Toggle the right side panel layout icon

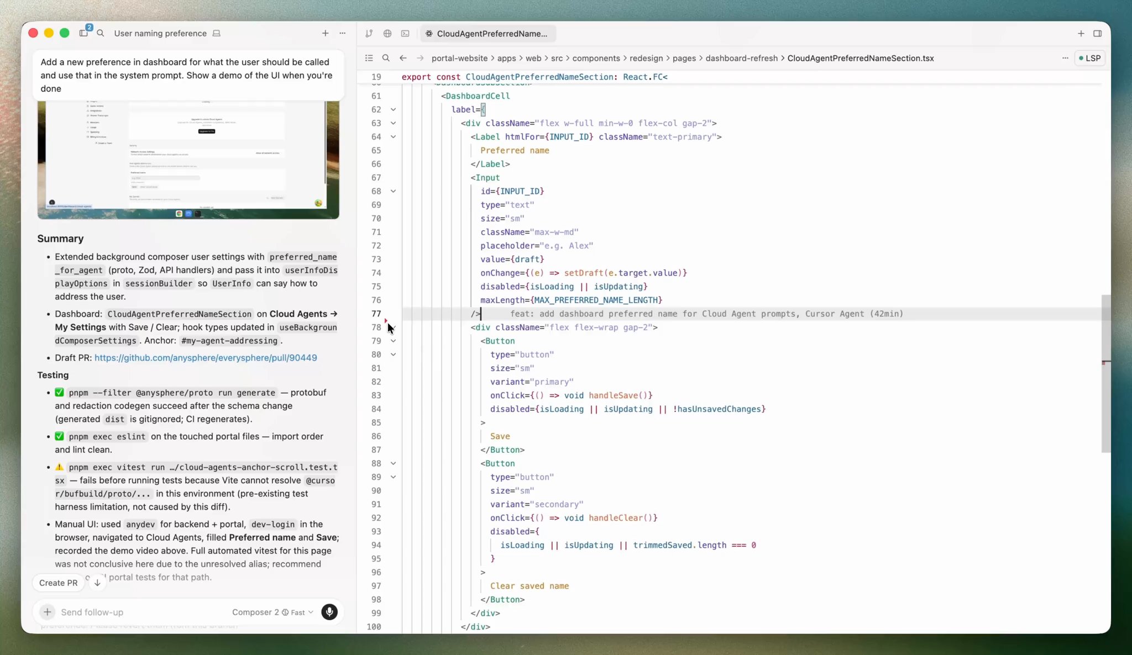[1097, 34]
